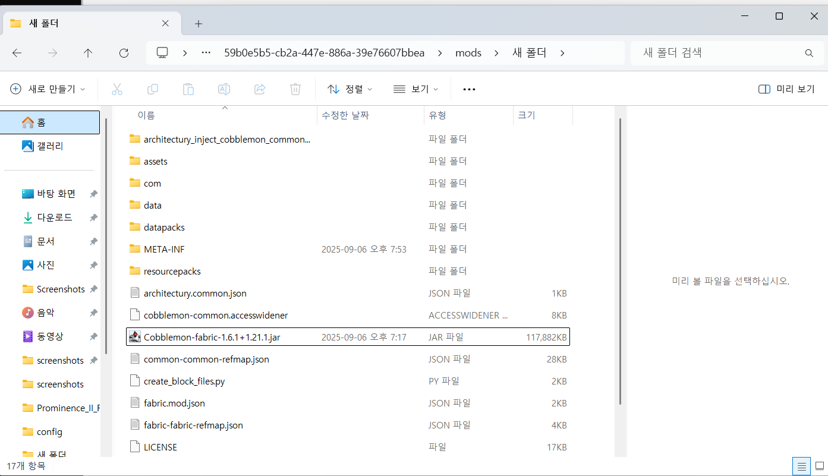
Task: Click the search magnifier icon
Action: pyautogui.click(x=809, y=53)
